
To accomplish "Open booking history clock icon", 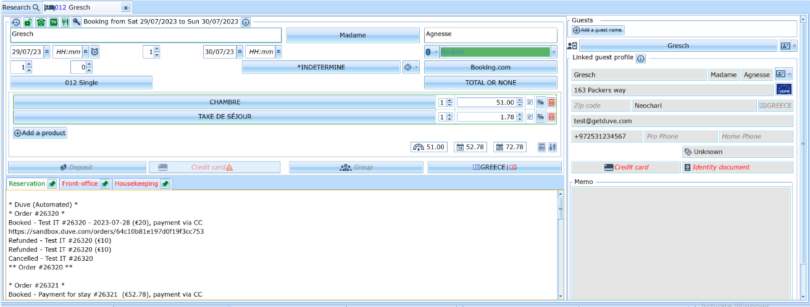I will pyautogui.click(x=16, y=22).
